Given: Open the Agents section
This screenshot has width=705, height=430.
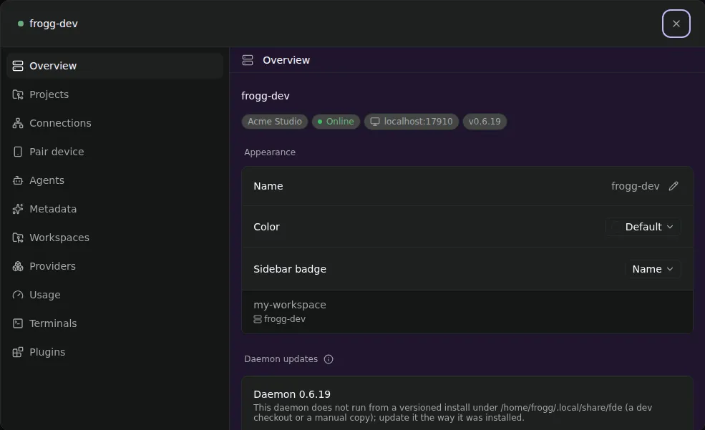Looking at the screenshot, I should 115,180.
